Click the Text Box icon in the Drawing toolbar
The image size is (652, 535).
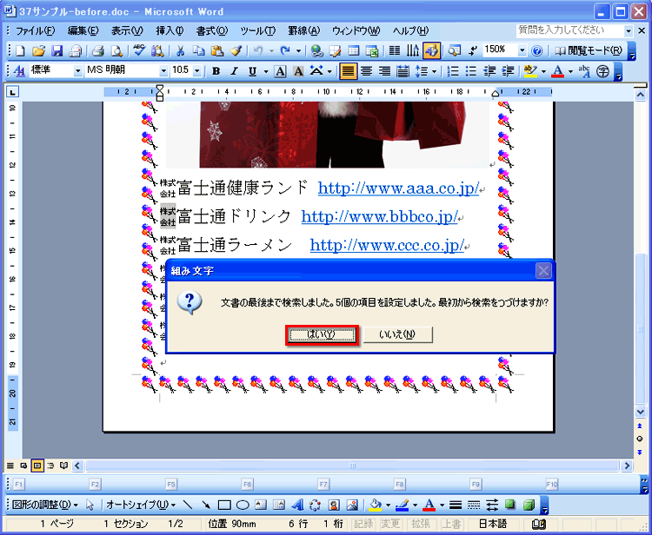pos(261,505)
